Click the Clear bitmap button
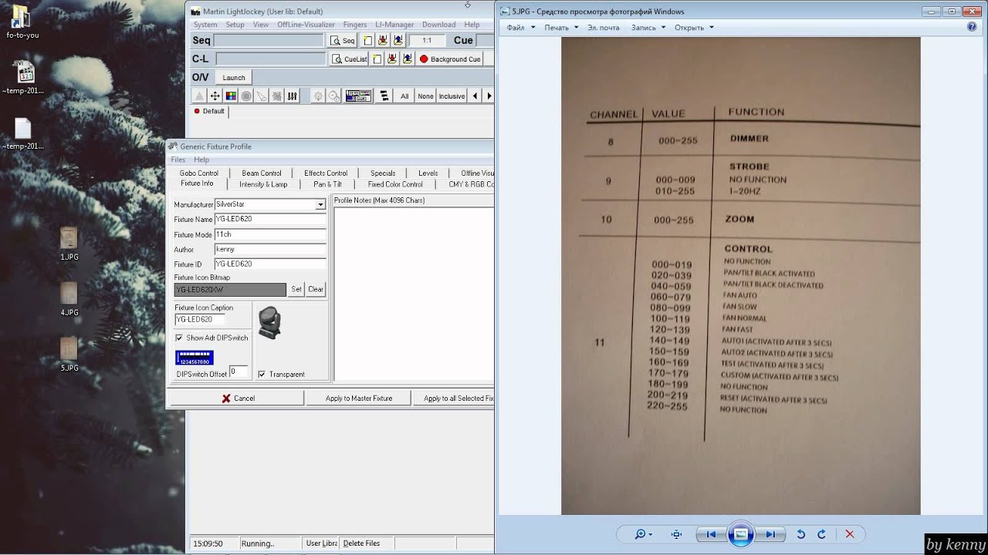The height and width of the screenshot is (555, 988). (x=316, y=290)
